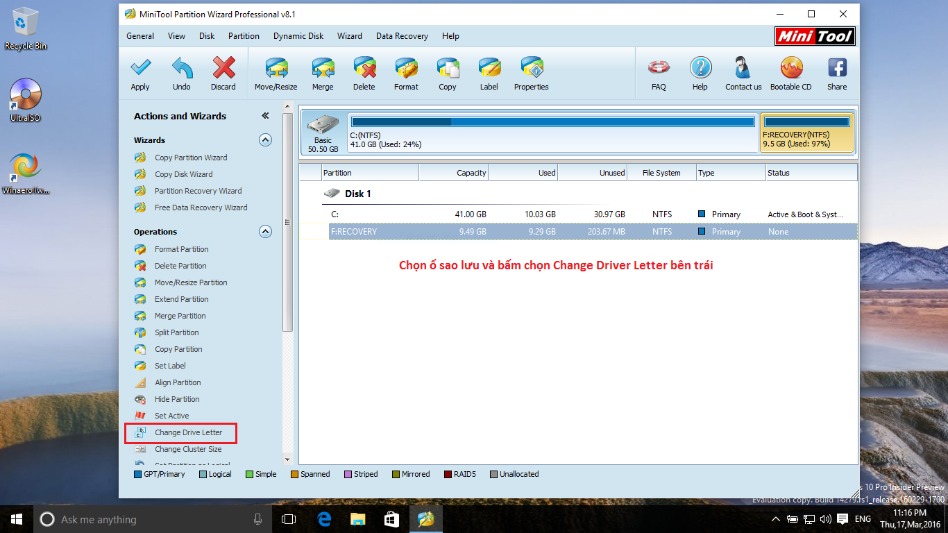Collapse the Wizards section chevron

(265, 140)
